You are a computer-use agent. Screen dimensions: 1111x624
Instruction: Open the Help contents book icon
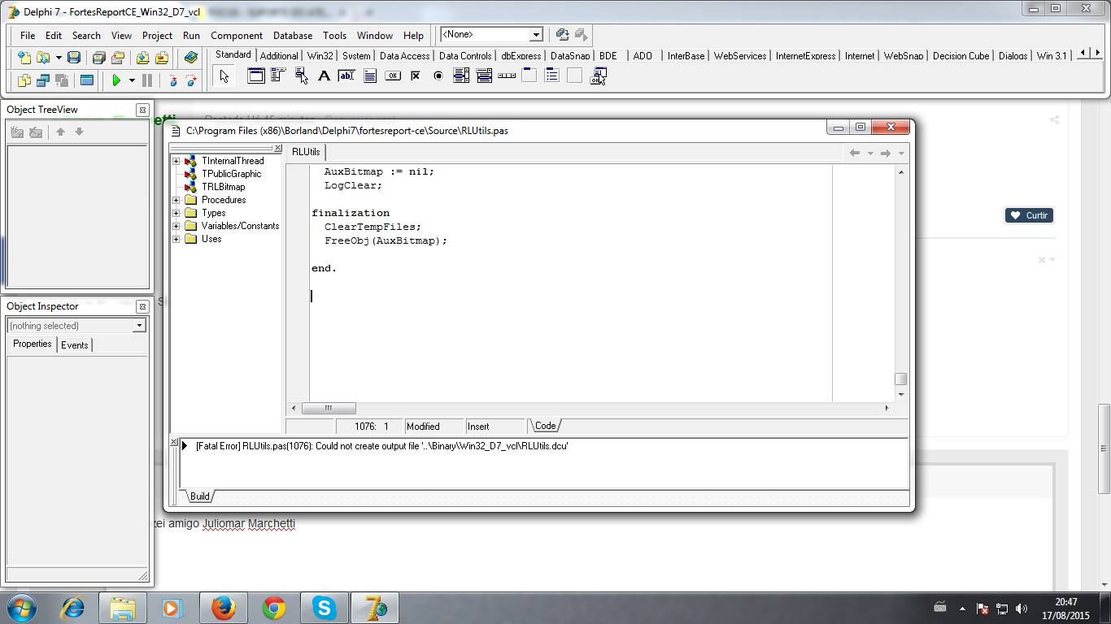(x=191, y=58)
